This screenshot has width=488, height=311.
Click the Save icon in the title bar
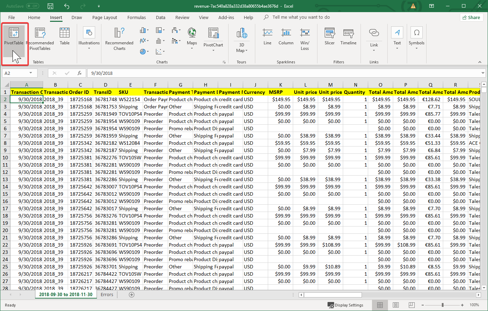point(50,6)
